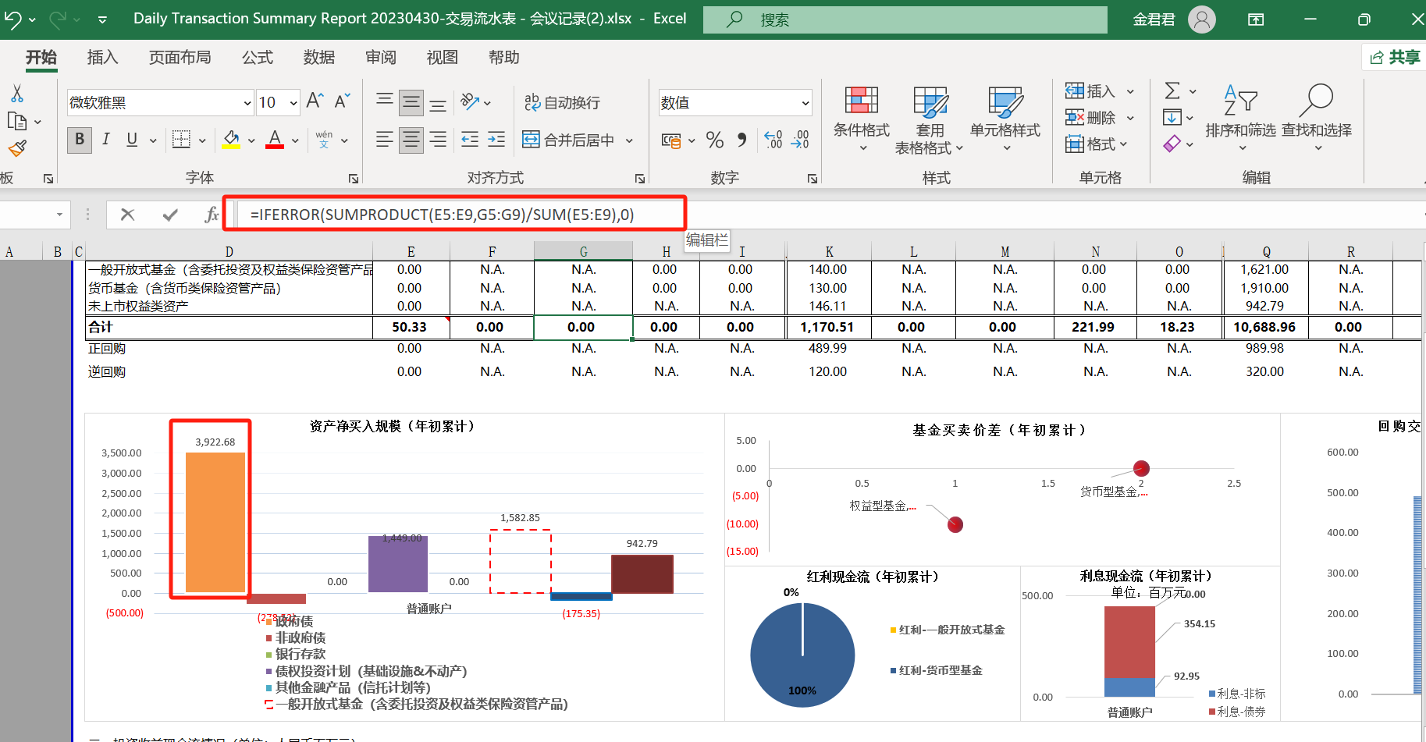The height and width of the screenshot is (742, 1426).
Task: Toggle middle vertical alignment
Action: coord(411,102)
